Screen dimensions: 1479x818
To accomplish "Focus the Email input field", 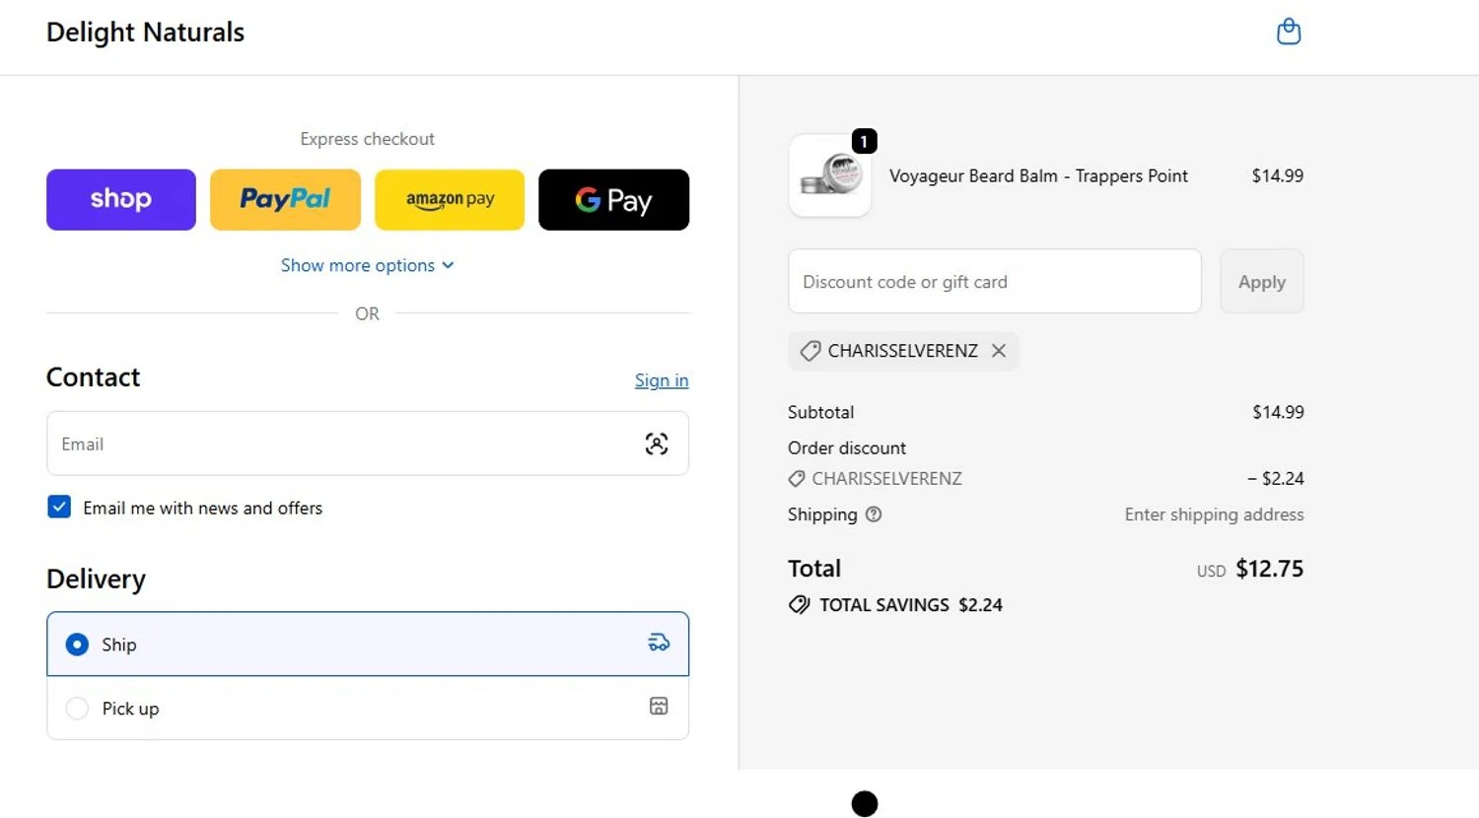I will [368, 443].
